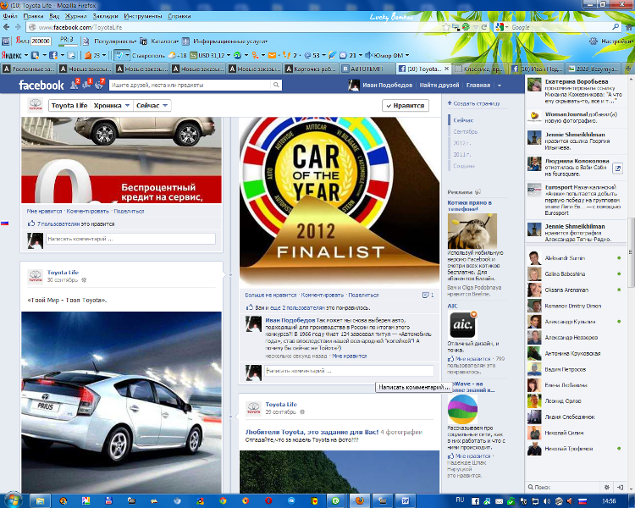
Task: Switch to the Карточка раб... tab
Action: coord(311,69)
